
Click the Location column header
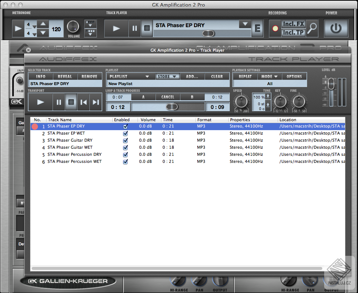[312, 120]
